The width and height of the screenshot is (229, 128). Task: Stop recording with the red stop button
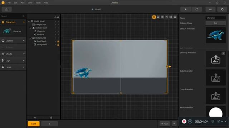184,121
